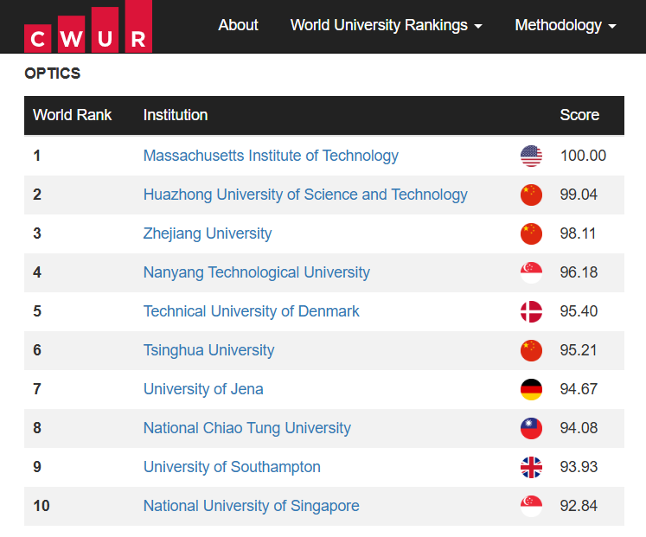
Task: Click the CWUR logo
Action: point(88,26)
